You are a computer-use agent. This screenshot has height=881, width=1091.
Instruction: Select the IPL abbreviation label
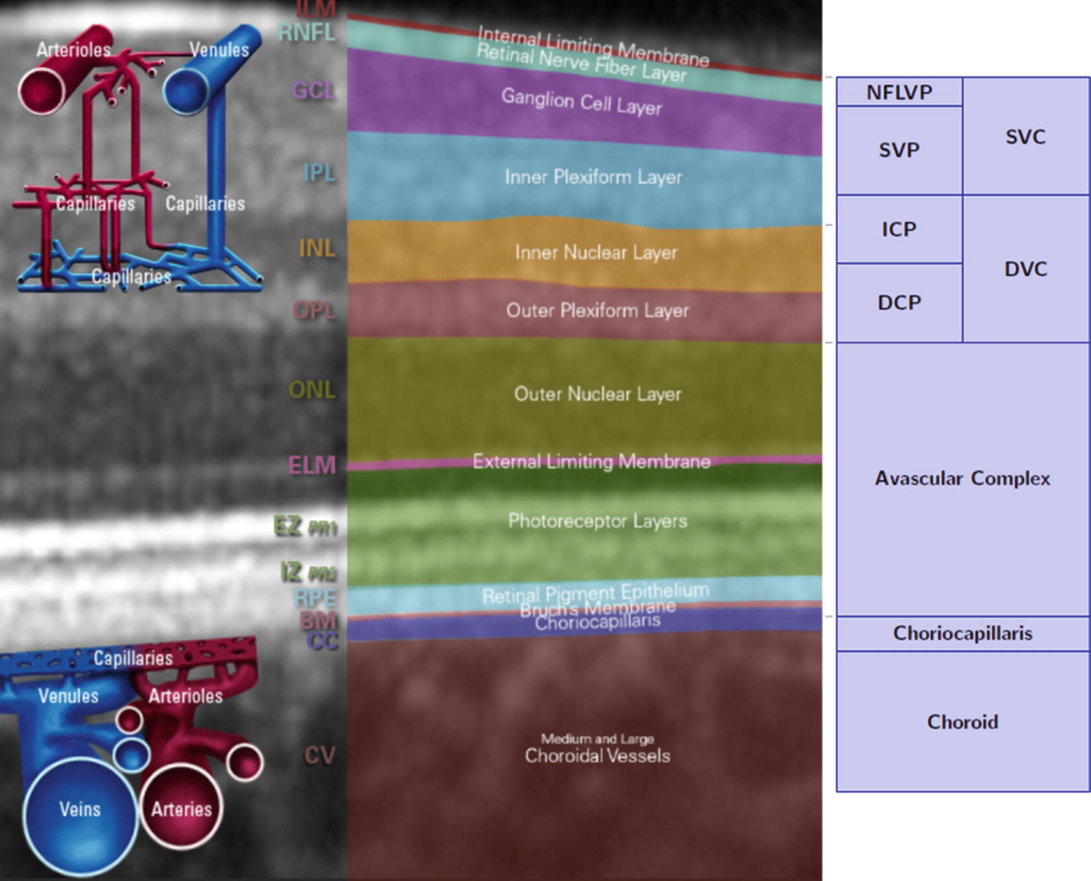pos(319,173)
